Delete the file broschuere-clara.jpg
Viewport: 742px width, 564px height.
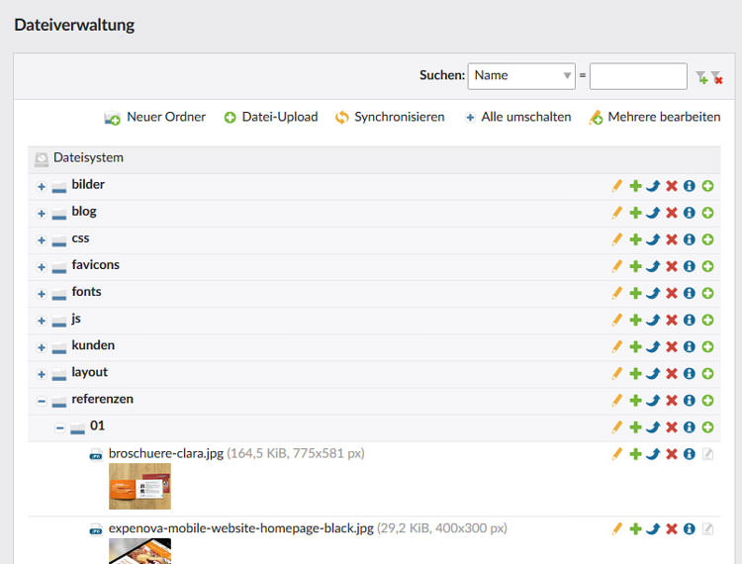tap(672, 454)
